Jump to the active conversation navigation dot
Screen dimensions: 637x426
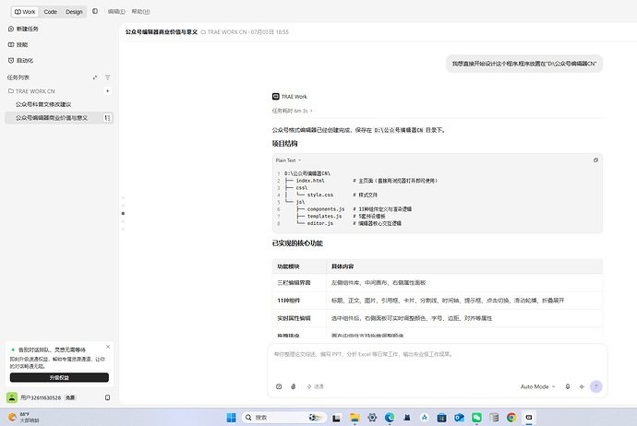[123, 213]
